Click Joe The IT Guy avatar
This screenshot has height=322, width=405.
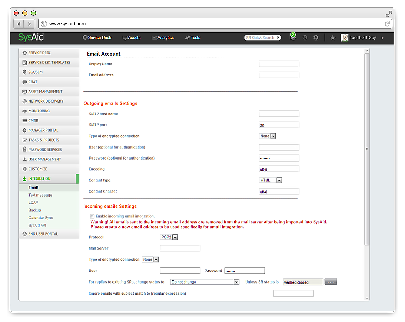(x=345, y=38)
